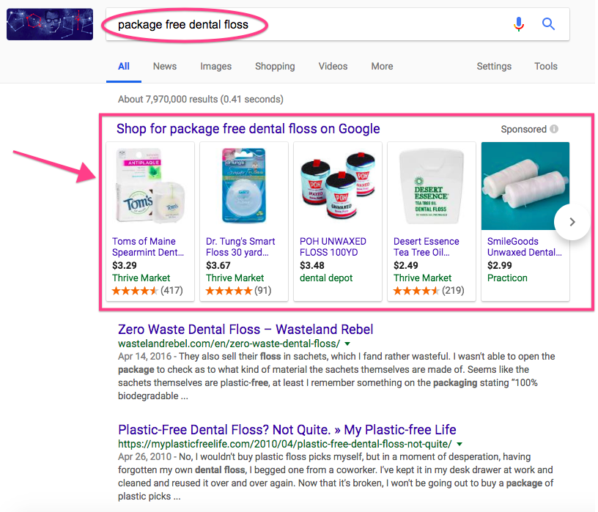The width and height of the screenshot is (598, 512).
Task: Click the magnifying glass search icon
Action: 548,24
